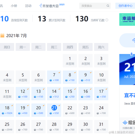Click the July 25 cell with +2048

pyautogui.click(x=7, y=126)
